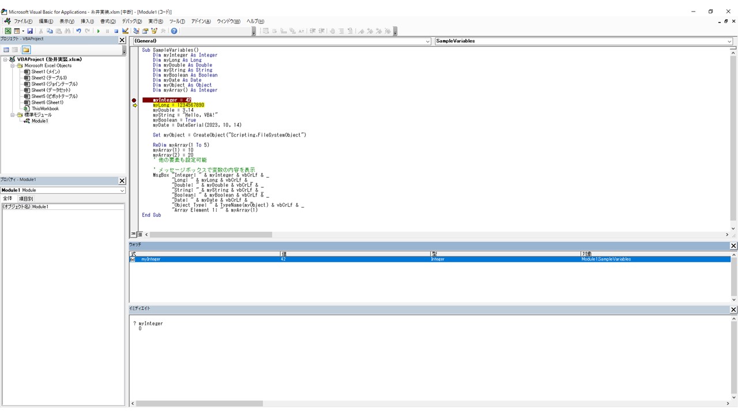The width and height of the screenshot is (738, 415).
Task: Open ツール(T) menu
Action: pyautogui.click(x=177, y=21)
